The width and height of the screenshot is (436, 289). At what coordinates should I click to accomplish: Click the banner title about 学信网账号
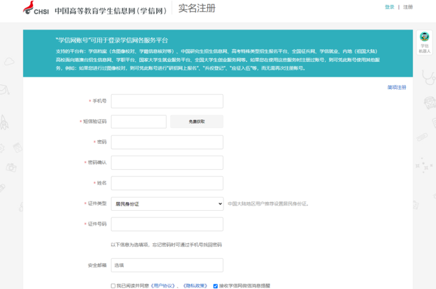(112, 40)
